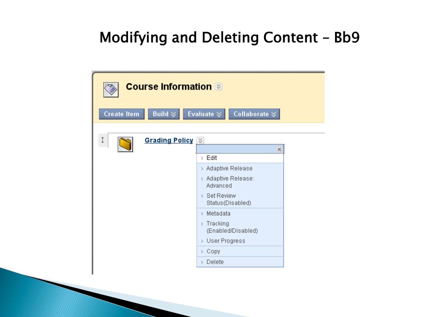Click the Course Information page icon

pos(111,90)
